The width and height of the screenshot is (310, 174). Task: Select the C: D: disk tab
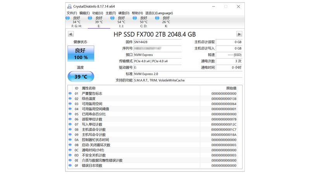pyautogui.click(x=143, y=22)
